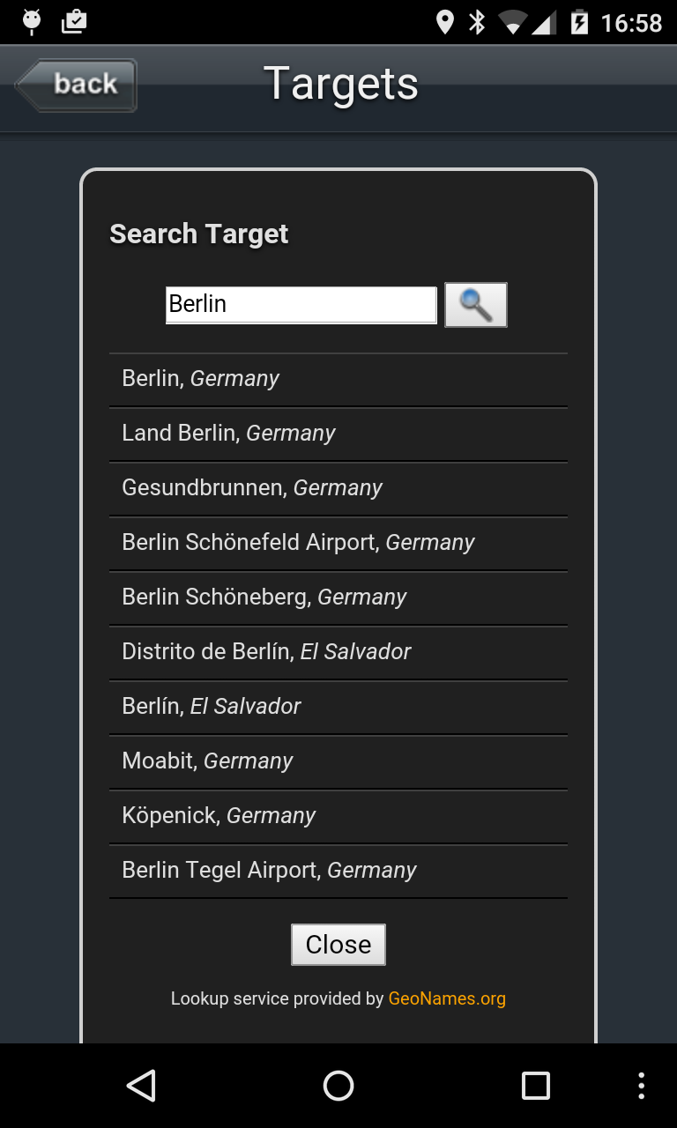Select Land Berlin, Germany result

point(338,434)
